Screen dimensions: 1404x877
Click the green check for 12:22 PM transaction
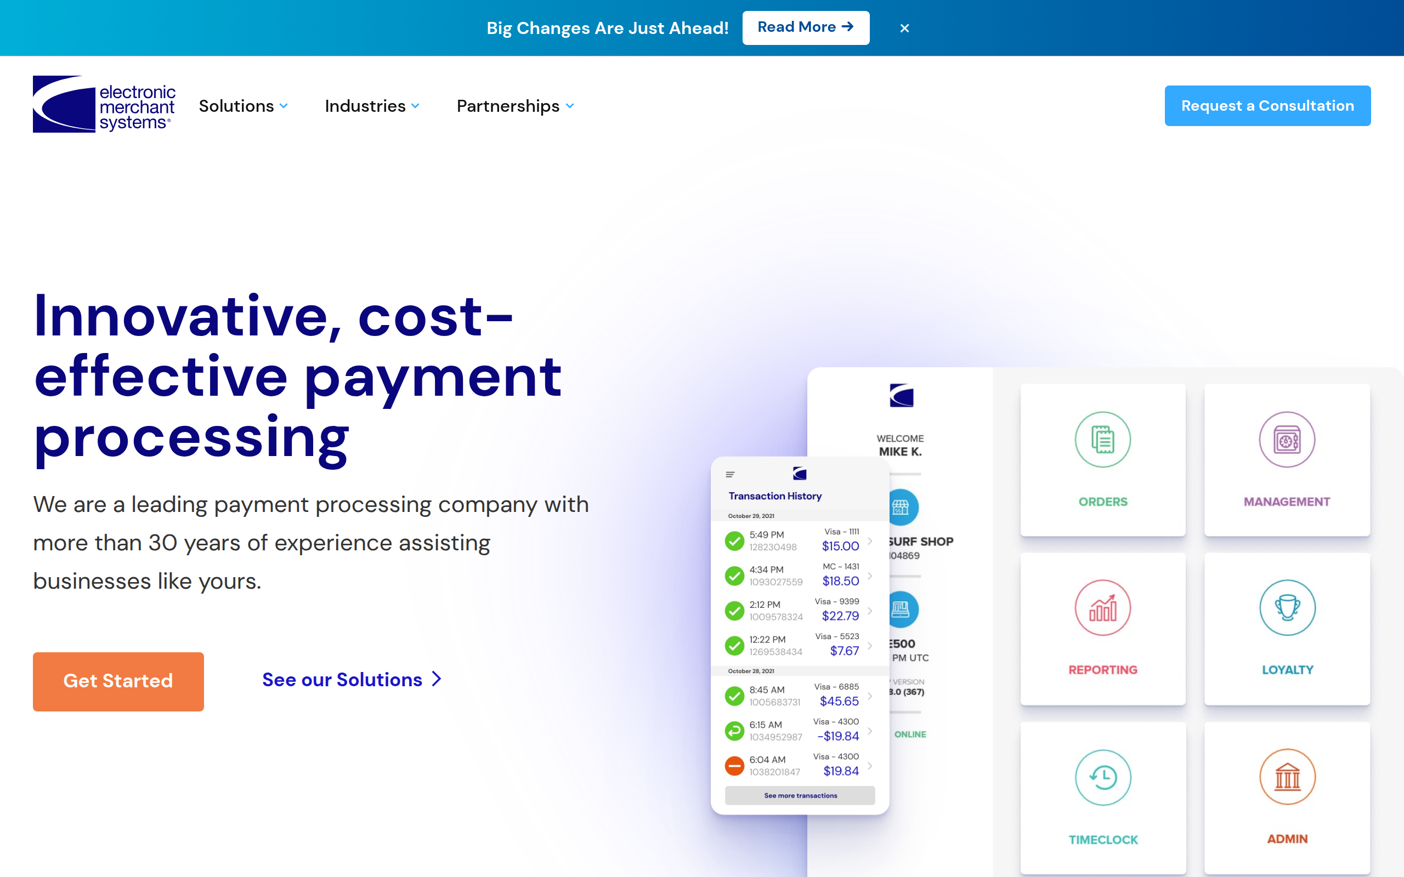(734, 645)
